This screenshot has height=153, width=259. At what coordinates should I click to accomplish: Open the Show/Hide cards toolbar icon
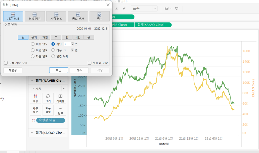pos(167,8)
